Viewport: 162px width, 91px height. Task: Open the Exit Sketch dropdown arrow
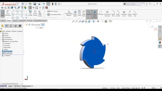(x=3, y=18)
